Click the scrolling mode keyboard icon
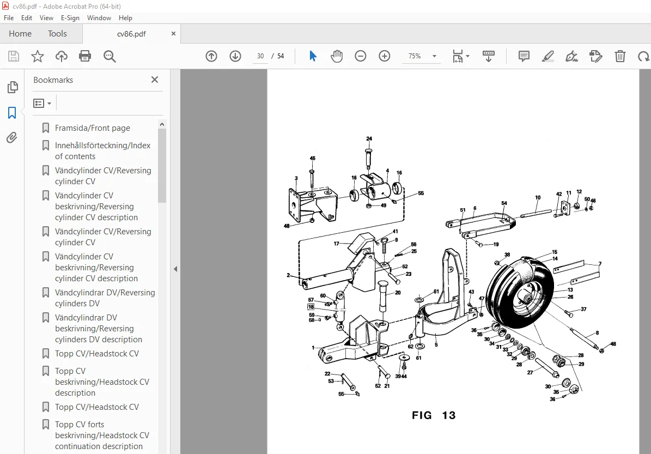The width and height of the screenshot is (651, 454). click(x=489, y=56)
